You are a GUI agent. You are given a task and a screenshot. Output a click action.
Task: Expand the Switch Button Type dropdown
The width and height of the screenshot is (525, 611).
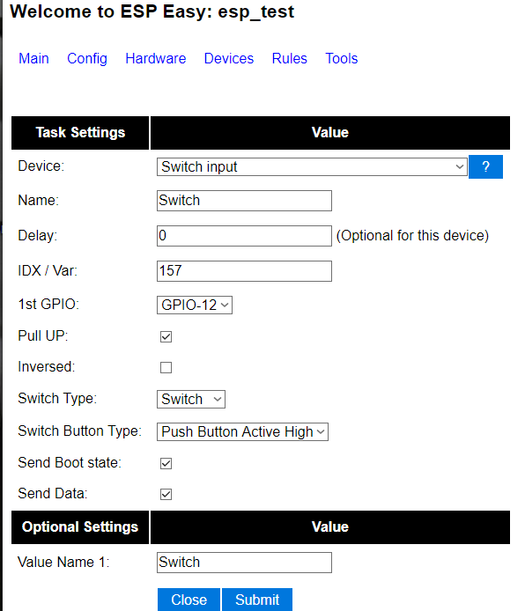click(242, 431)
